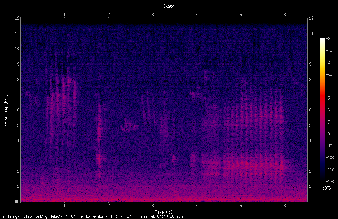Viewport: 338px width, 219px height.
Task: Click the 'DC' label on right frequency axis
Action: [x=311, y=201]
